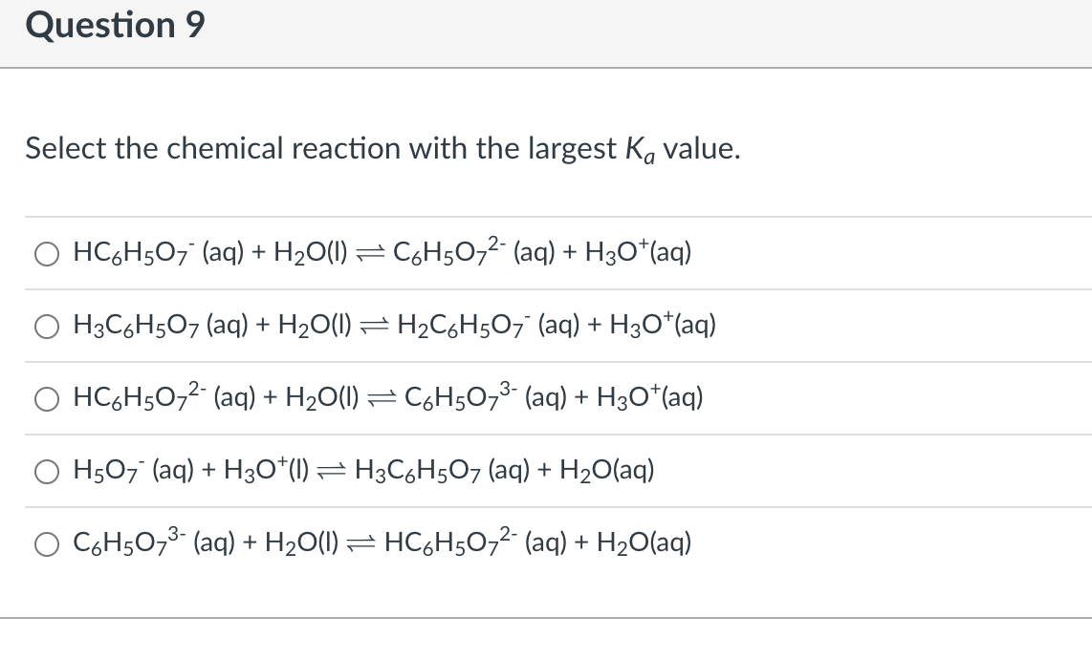The width and height of the screenshot is (1092, 659).
Task: Click the HC6H5O7- + H2O reaction answer text
Action: 382,252
